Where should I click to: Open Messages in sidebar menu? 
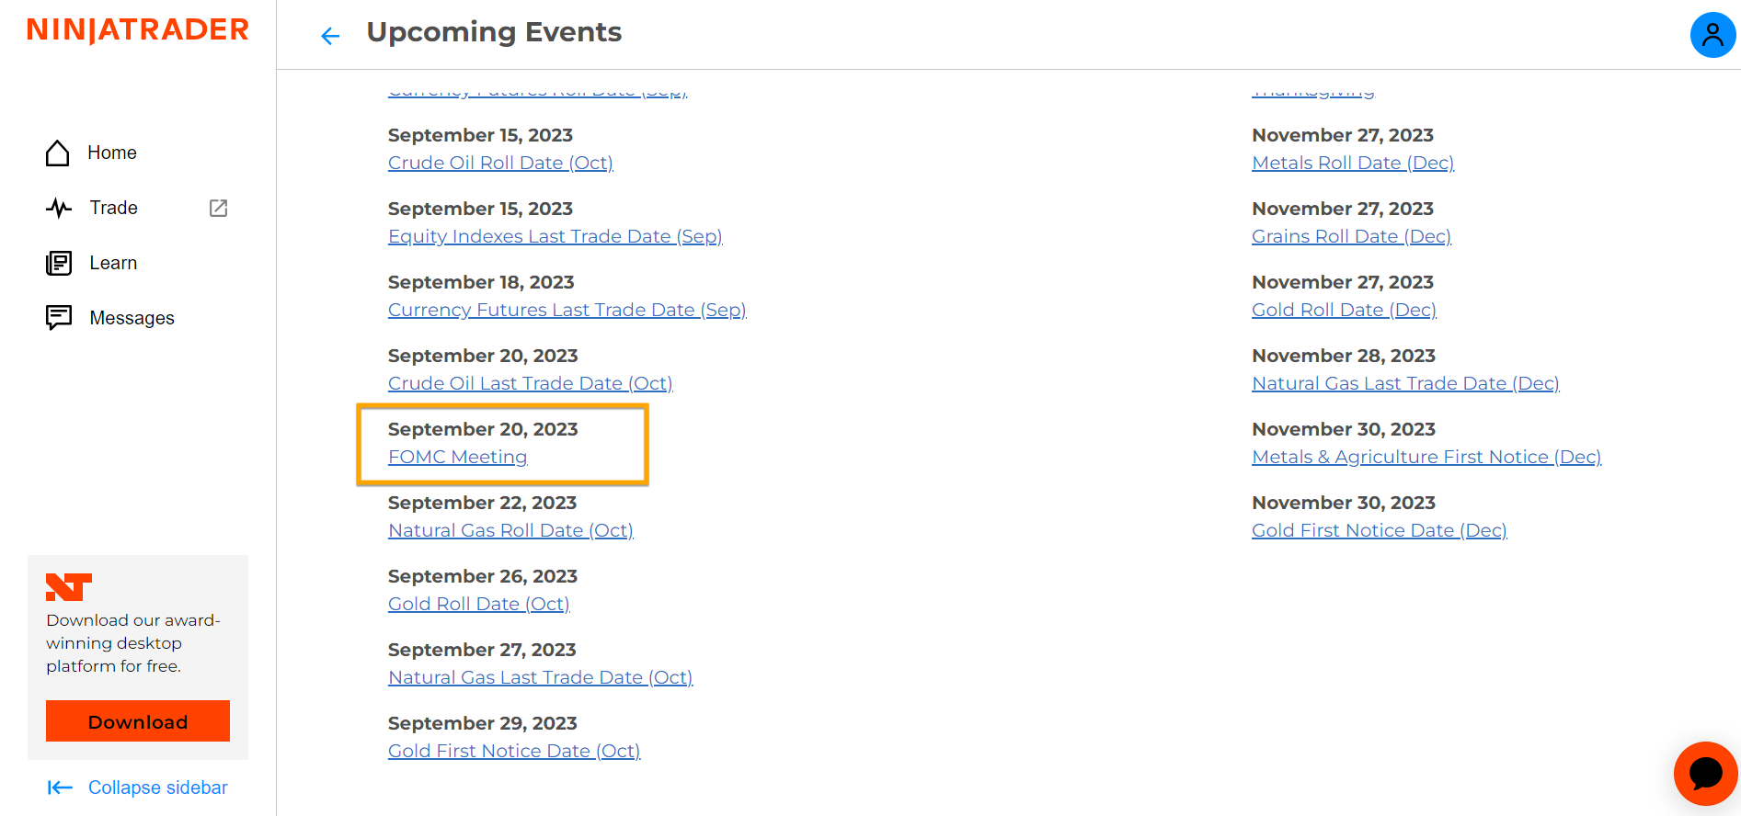coord(132,318)
